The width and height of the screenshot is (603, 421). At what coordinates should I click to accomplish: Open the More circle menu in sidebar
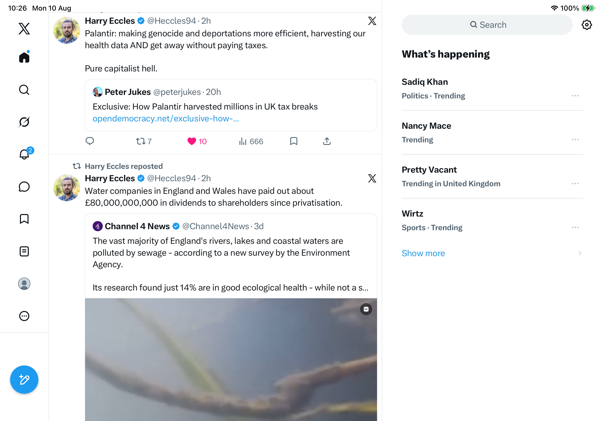coord(24,316)
